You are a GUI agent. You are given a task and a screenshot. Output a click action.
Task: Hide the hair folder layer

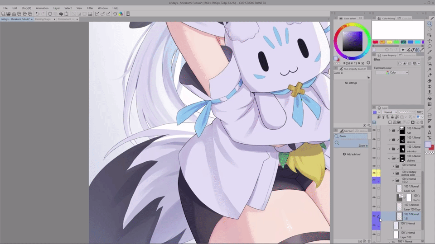pyautogui.click(x=374, y=130)
